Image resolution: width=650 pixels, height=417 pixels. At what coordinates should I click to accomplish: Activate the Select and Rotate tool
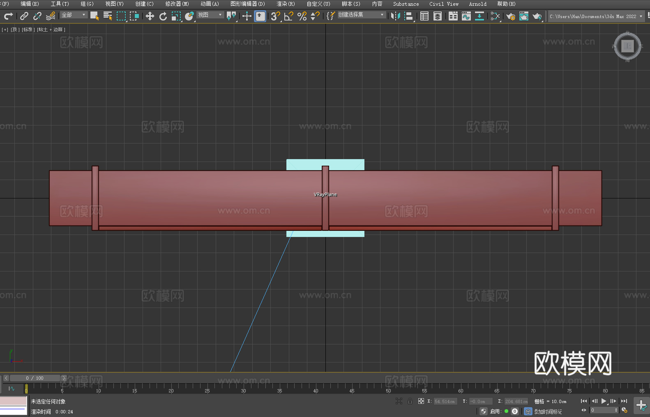[x=163, y=16]
